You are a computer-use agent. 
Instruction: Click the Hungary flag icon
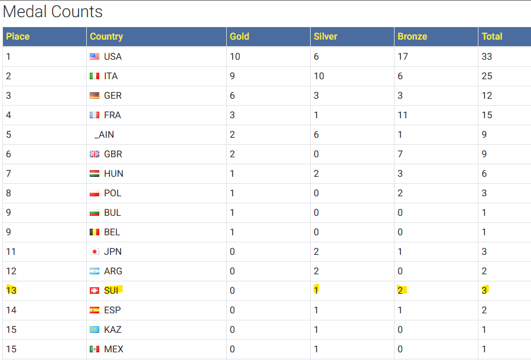click(95, 174)
